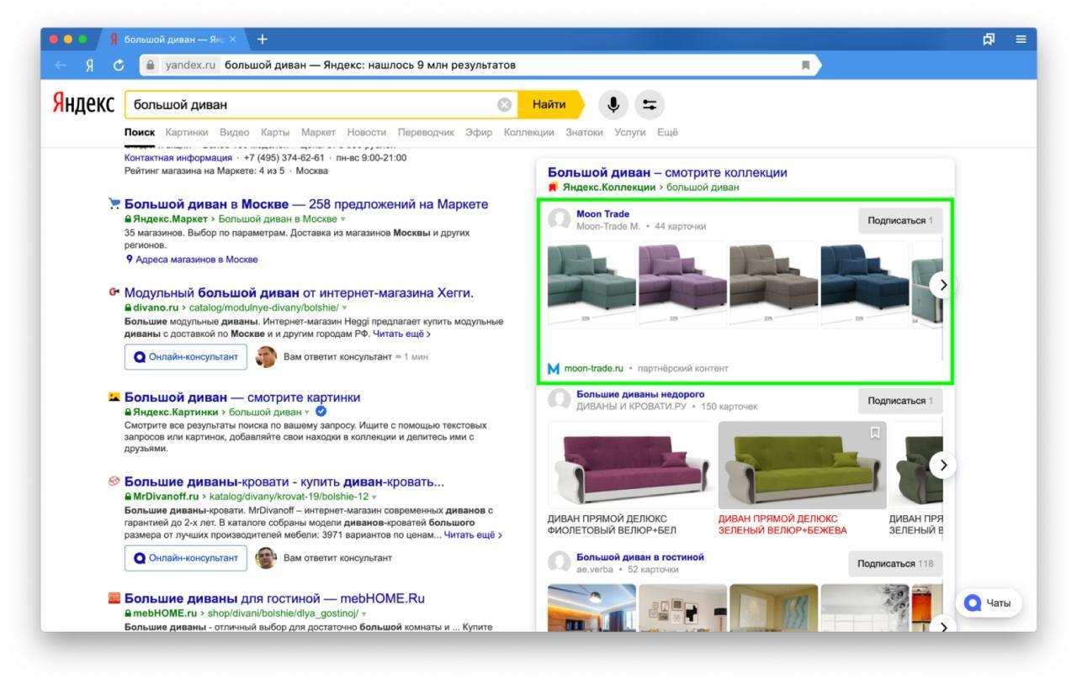Open a new tab with the plus button
Viewport: 1077px width, 684px height.
point(263,39)
